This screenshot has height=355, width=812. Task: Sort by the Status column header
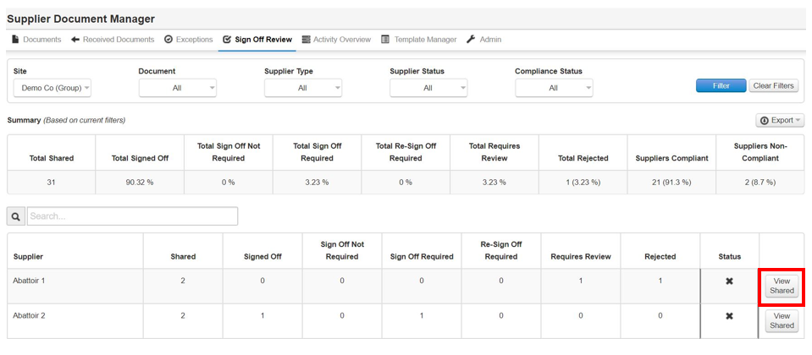[x=730, y=256]
